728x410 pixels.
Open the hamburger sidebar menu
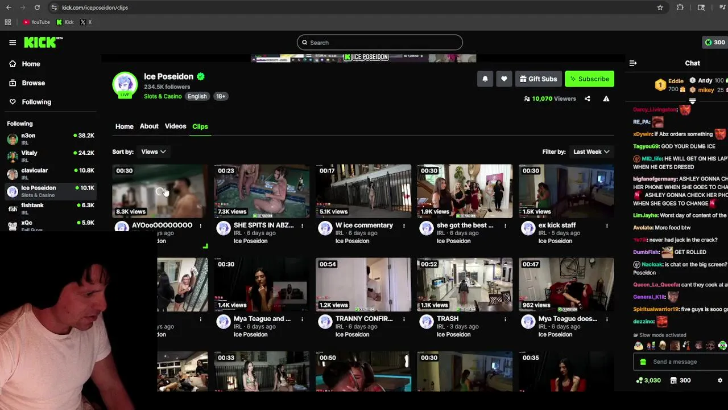(x=13, y=42)
